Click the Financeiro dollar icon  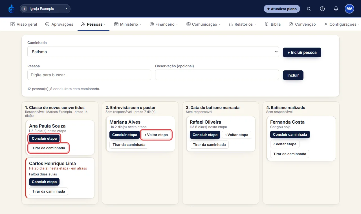[152, 24]
